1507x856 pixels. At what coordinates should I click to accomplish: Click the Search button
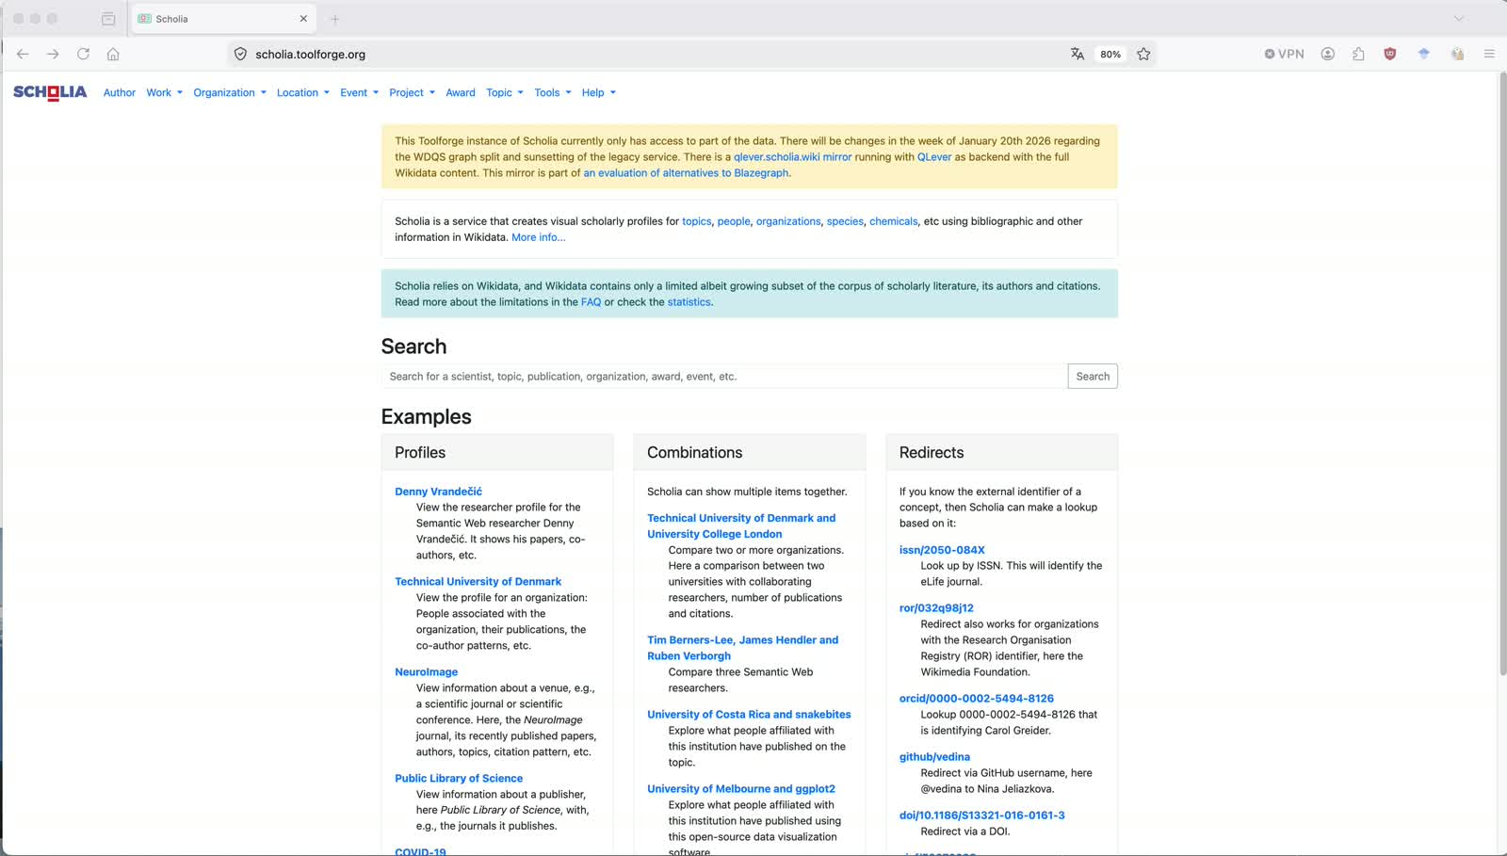(x=1093, y=376)
